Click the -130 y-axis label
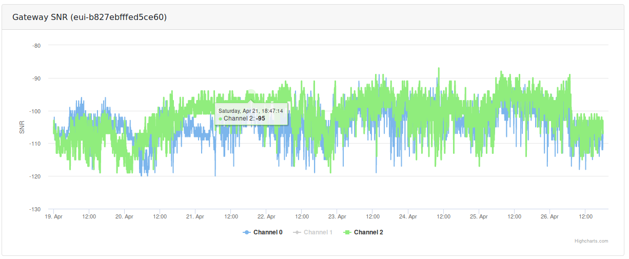The image size is (629, 259). (x=35, y=209)
